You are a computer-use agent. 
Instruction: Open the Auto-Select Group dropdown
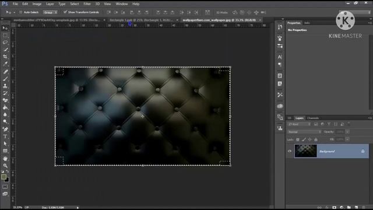(50, 12)
